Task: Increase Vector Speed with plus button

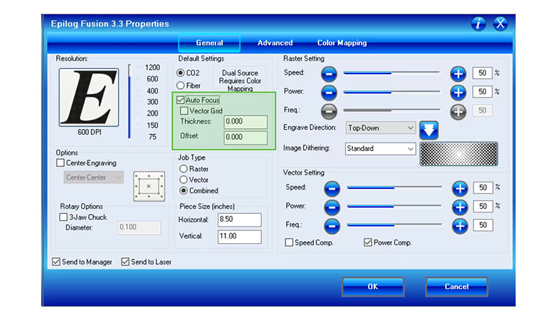Action: coord(459,188)
